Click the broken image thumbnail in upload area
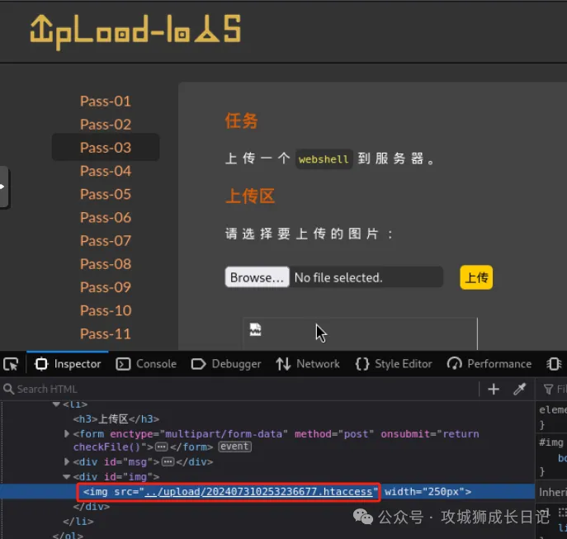 [x=256, y=330]
